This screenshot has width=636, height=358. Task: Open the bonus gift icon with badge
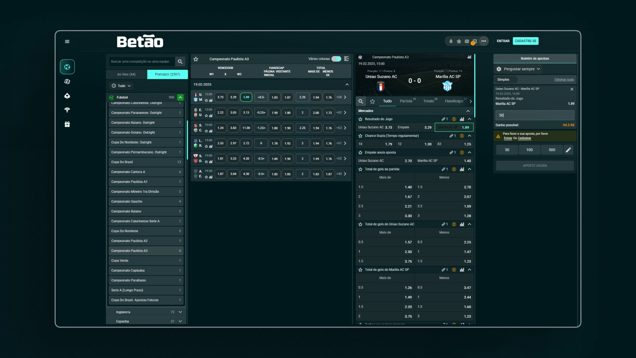coord(474,41)
